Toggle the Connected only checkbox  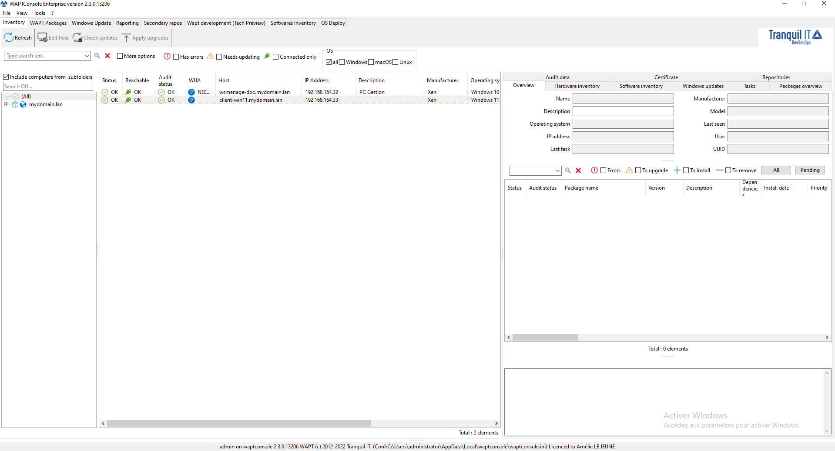(275, 57)
